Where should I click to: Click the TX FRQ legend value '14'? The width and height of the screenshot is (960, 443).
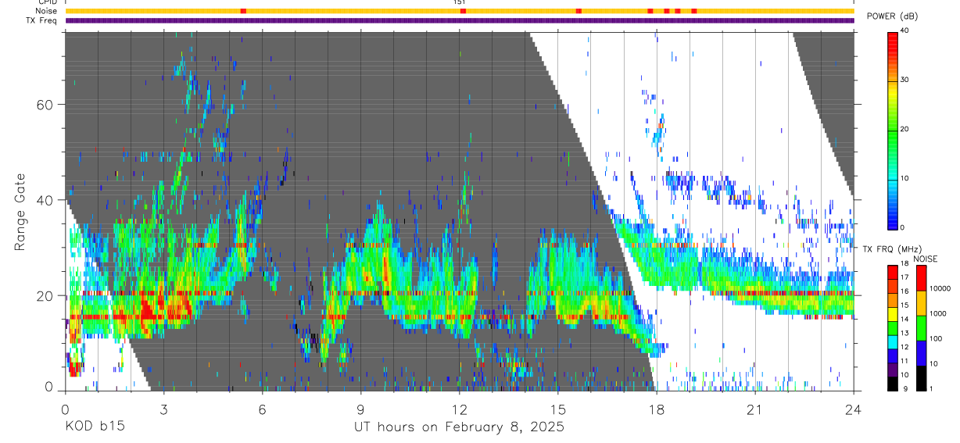click(905, 320)
